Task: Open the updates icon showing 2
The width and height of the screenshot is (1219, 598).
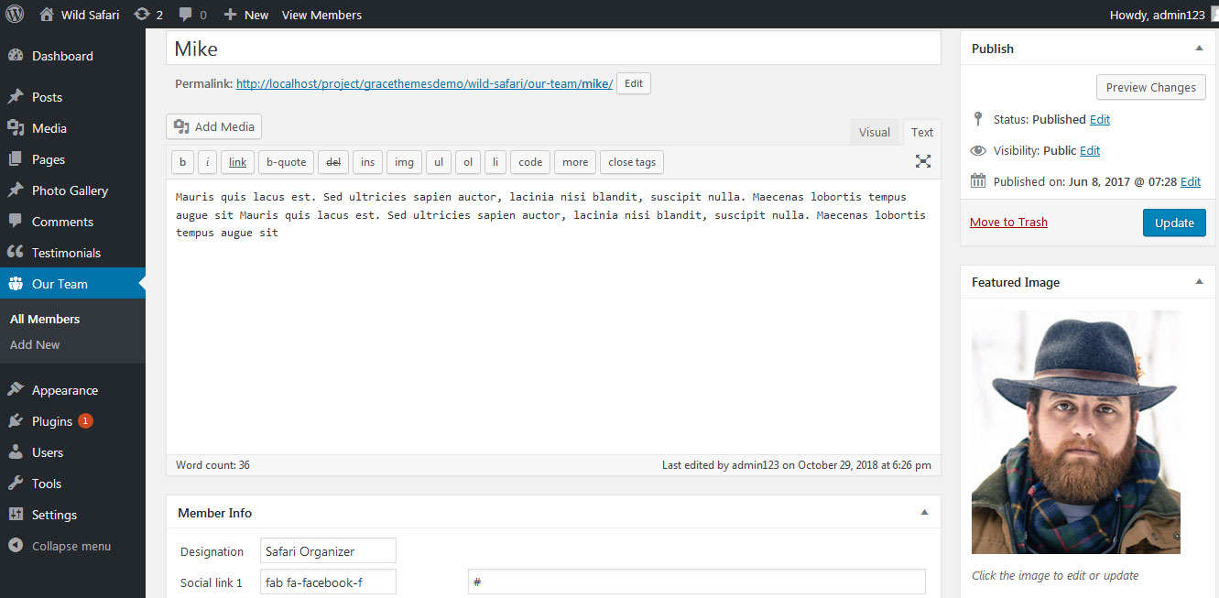Action: pos(142,15)
